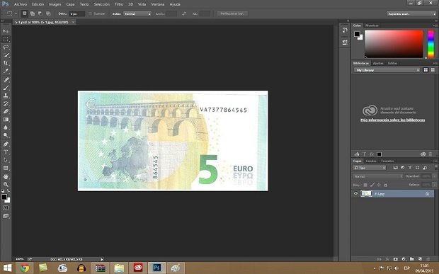The width and height of the screenshot is (439, 274).
Task: Select the Zoom tool
Action: pyautogui.click(x=6, y=185)
